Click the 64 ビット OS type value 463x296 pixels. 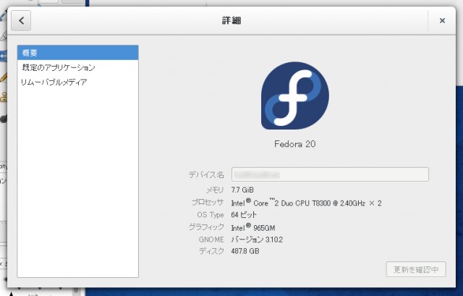point(244,214)
